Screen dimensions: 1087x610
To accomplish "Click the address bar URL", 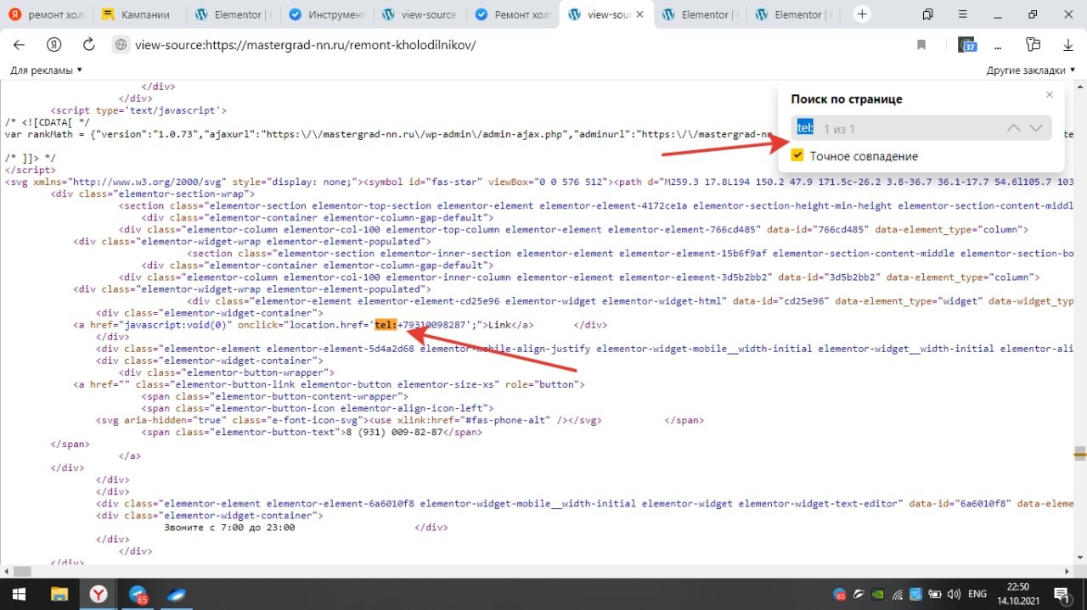I will click(306, 45).
